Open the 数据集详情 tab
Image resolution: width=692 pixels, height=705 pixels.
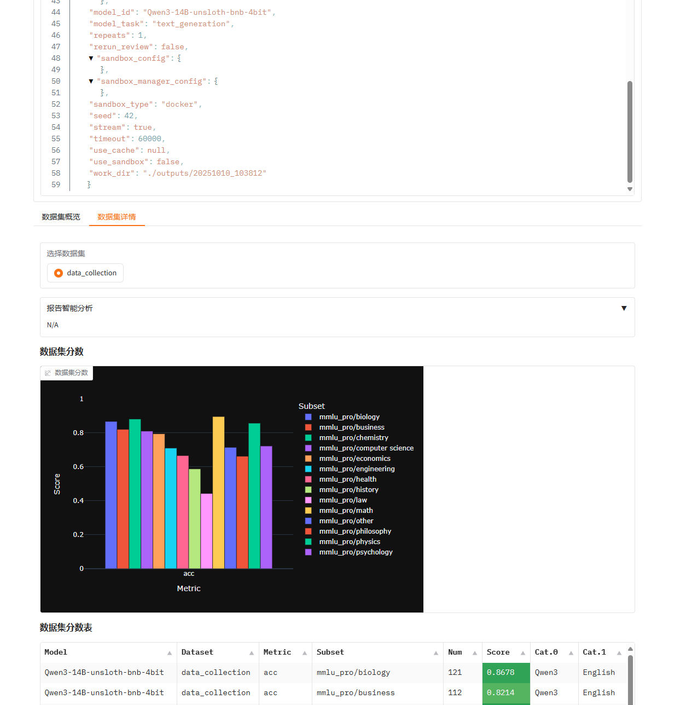(117, 217)
